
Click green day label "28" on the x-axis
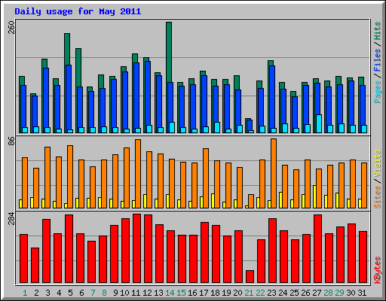coord(328,293)
